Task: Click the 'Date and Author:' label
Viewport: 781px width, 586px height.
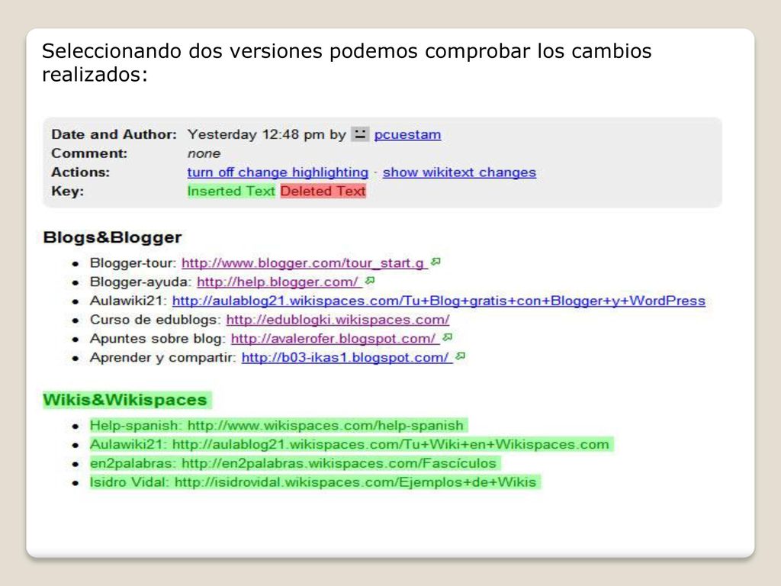Action: 114,134
